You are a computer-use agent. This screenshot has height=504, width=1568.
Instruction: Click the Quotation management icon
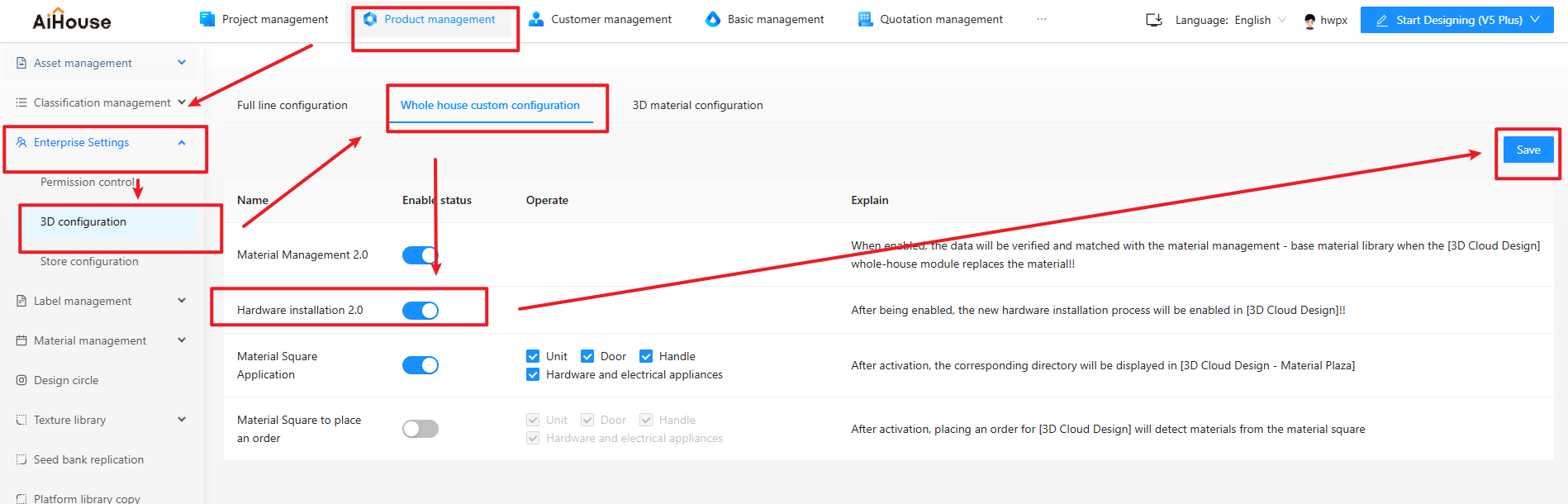click(865, 19)
